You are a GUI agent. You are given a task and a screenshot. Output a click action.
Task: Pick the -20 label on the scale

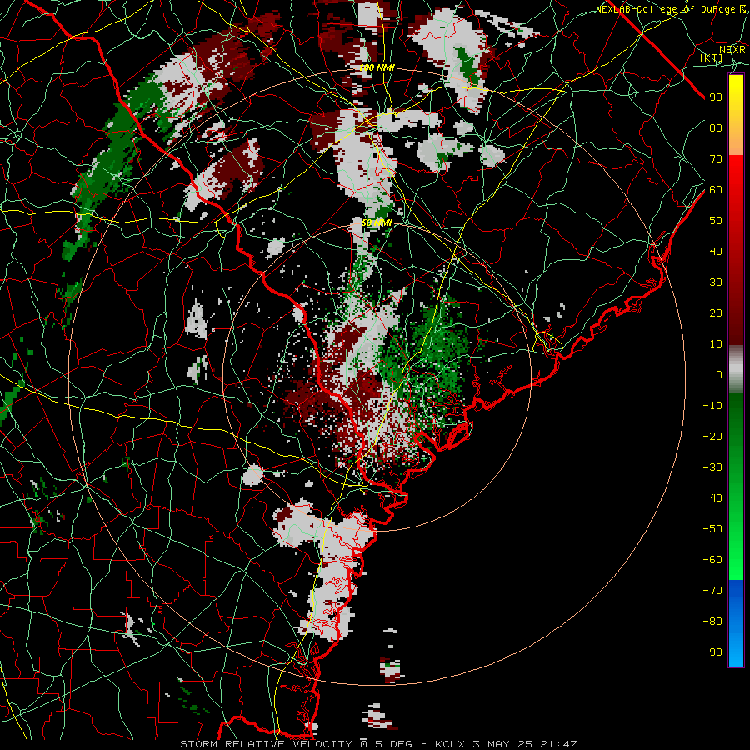pos(712,437)
